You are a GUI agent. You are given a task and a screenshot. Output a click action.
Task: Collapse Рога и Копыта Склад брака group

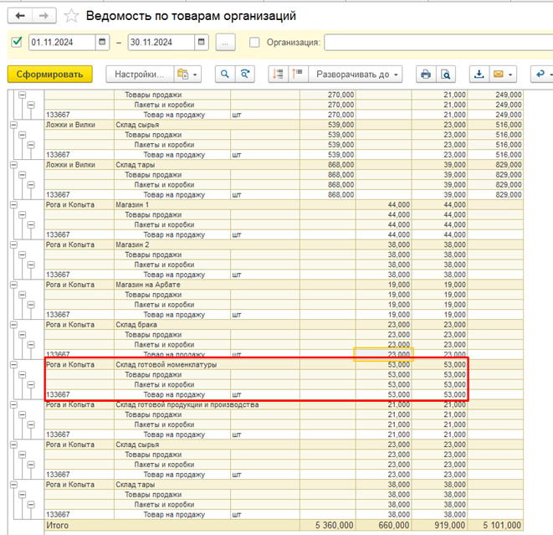[x=13, y=325]
